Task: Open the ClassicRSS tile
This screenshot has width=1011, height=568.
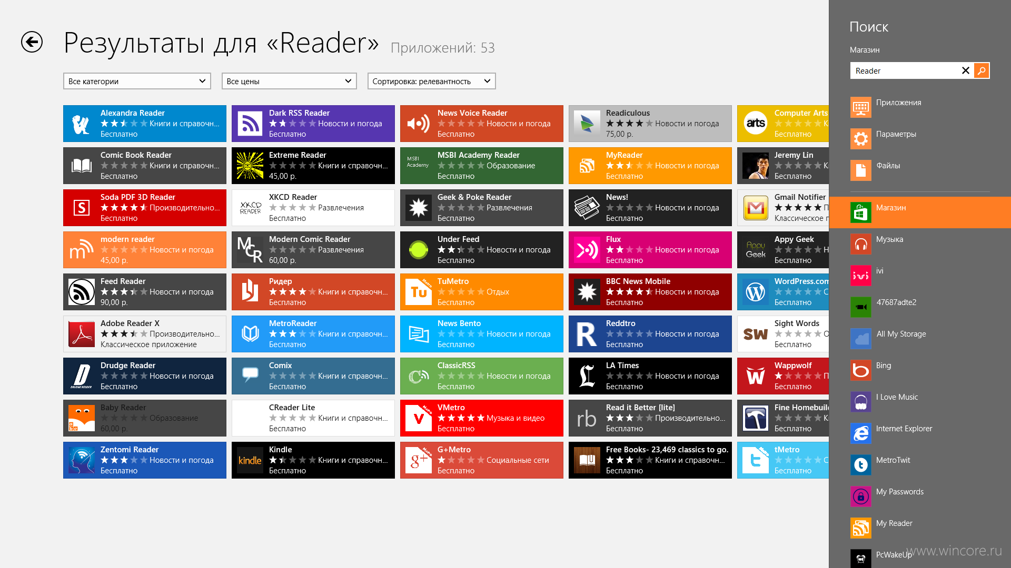Action: (x=482, y=376)
